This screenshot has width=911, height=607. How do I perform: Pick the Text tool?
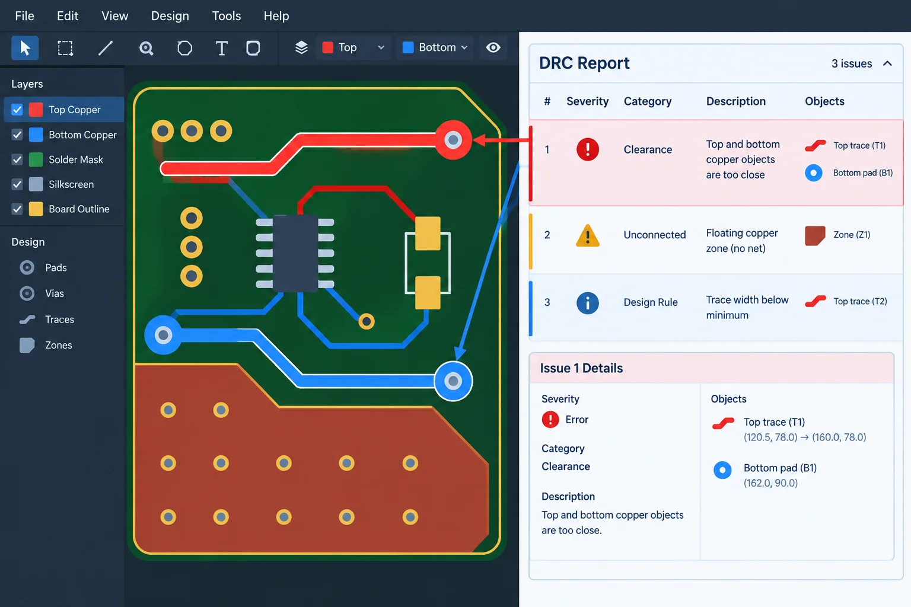(x=221, y=48)
